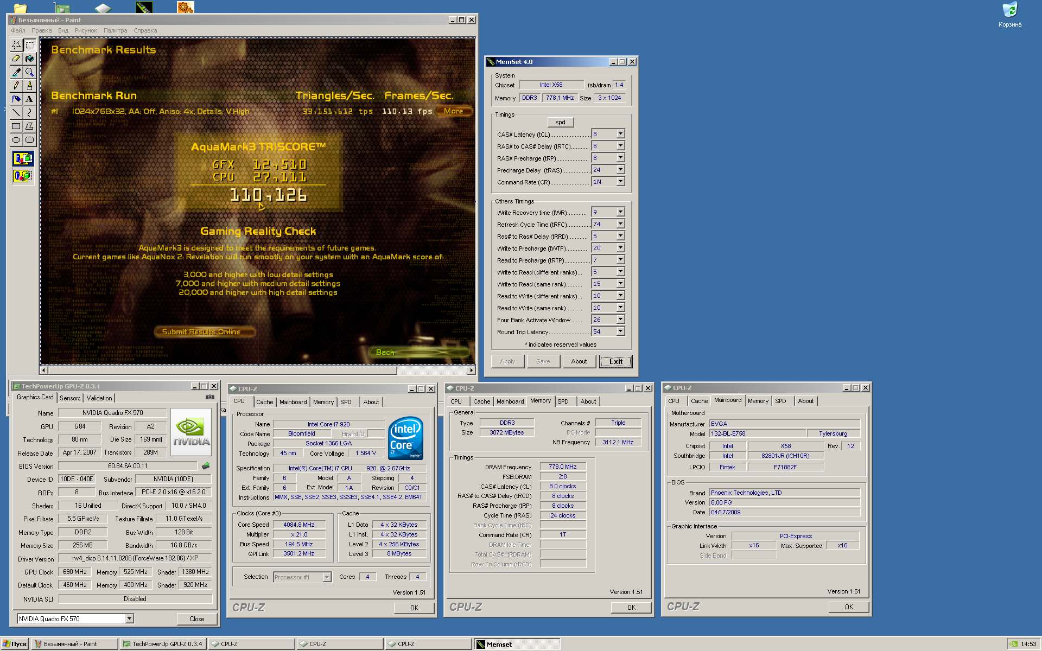
Task: Expand the Write Recovery time (tWR) dropdown
Action: 621,212
